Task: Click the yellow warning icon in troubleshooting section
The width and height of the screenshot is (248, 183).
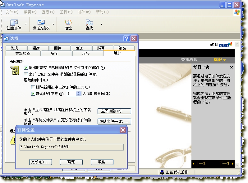Action: [13, 140]
